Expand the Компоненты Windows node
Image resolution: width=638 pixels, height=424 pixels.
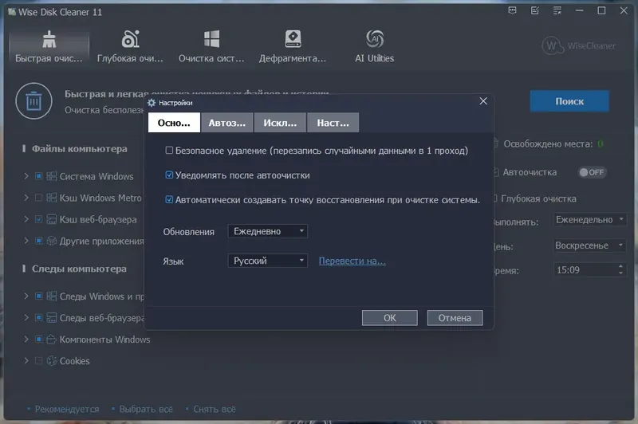[x=26, y=339]
